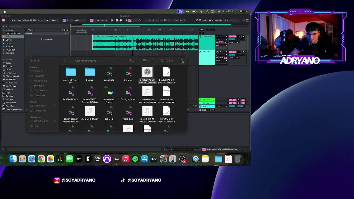Screen dimensions: 354x199
Task: Open Ableton Live from the Dock
Action: (x=116, y=159)
